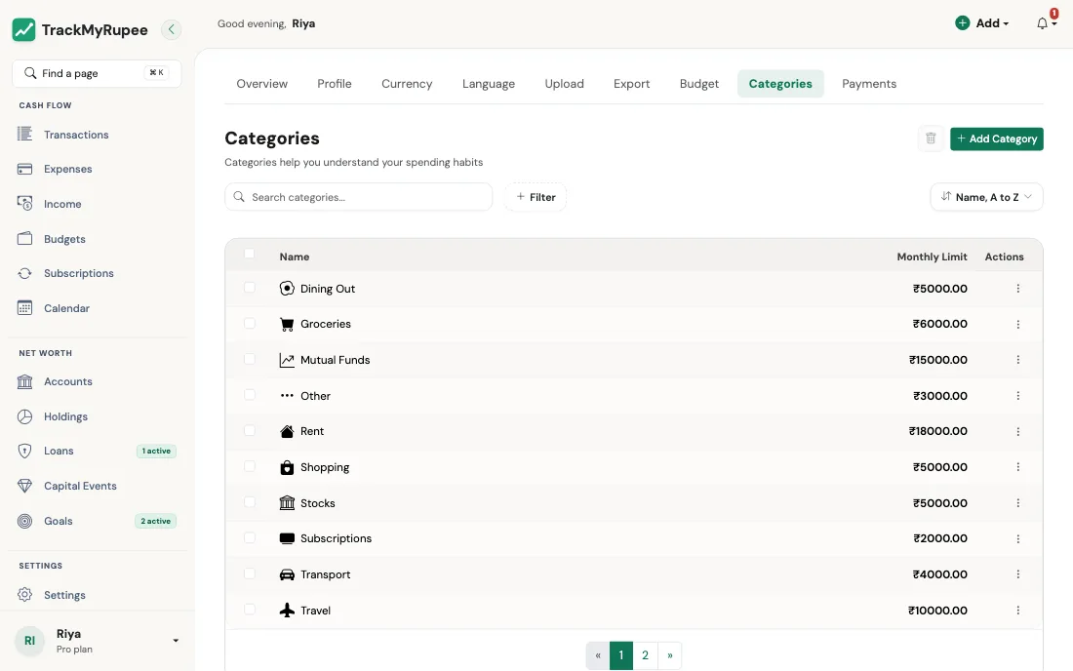Click the Subscriptions category row name

tap(336, 538)
